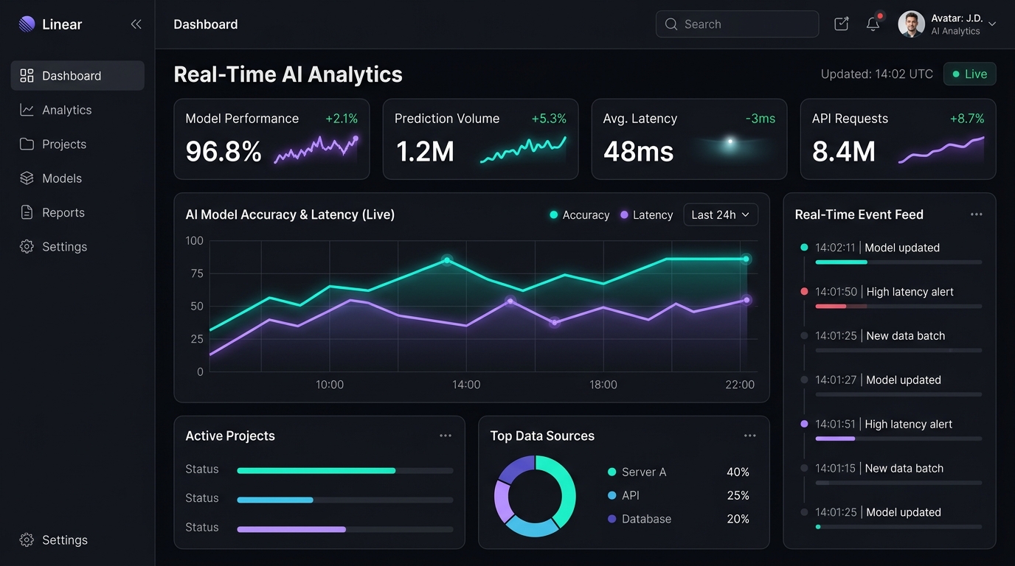Open Projects from sidebar navigation
Viewport: 1015px width, 566px height.
pyautogui.click(x=77, y=144)
